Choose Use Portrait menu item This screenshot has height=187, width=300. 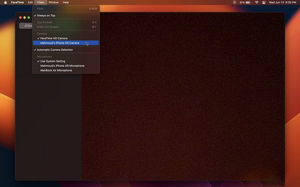[66, 22]
